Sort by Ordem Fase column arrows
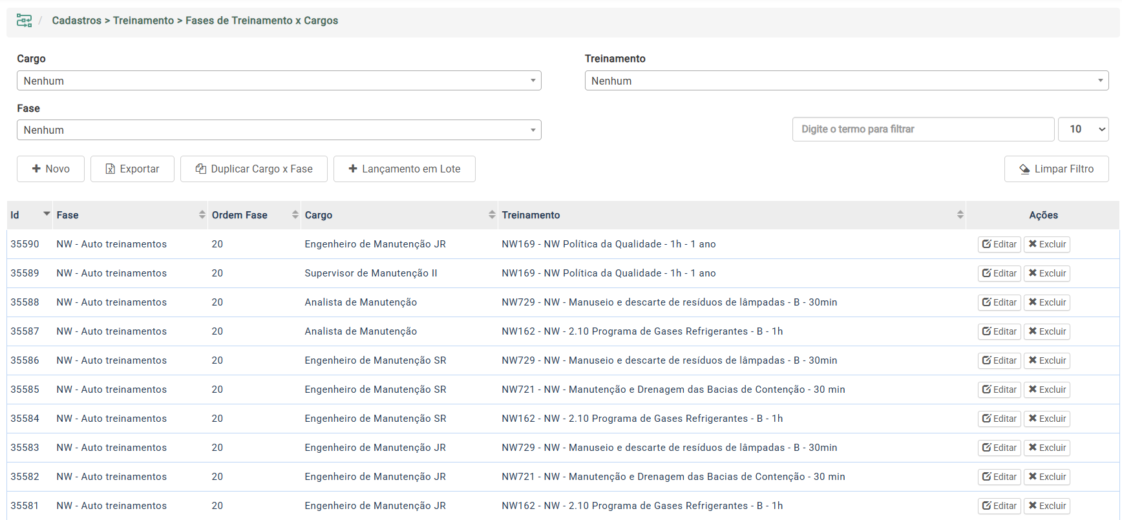This screenshot has height=520, width=1122. click(x=295, y=215)
